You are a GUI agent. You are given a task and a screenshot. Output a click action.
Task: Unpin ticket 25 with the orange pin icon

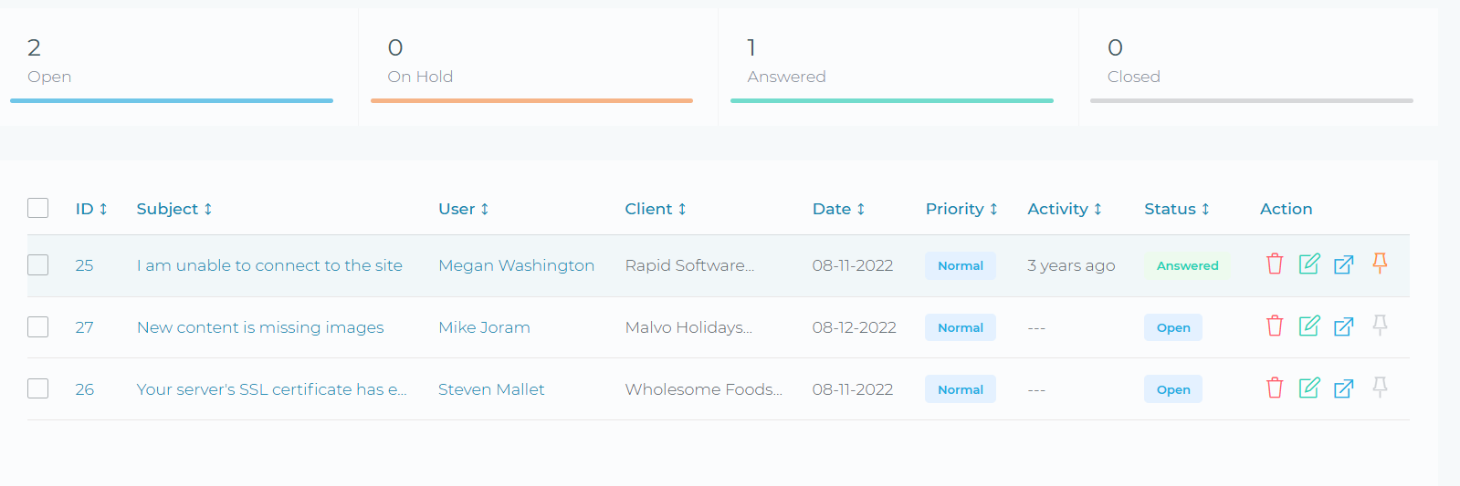pyautogui.click(x=1380, y=264)
